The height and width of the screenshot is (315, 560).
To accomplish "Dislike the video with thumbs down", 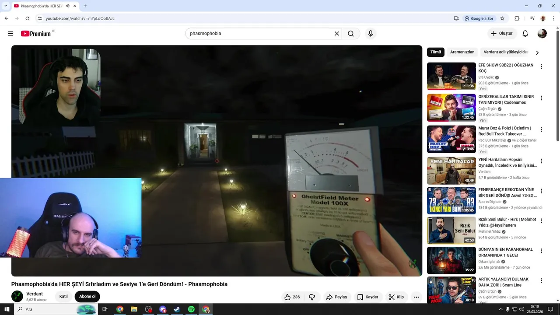I will pyautogui.click(x=312, y=297).
